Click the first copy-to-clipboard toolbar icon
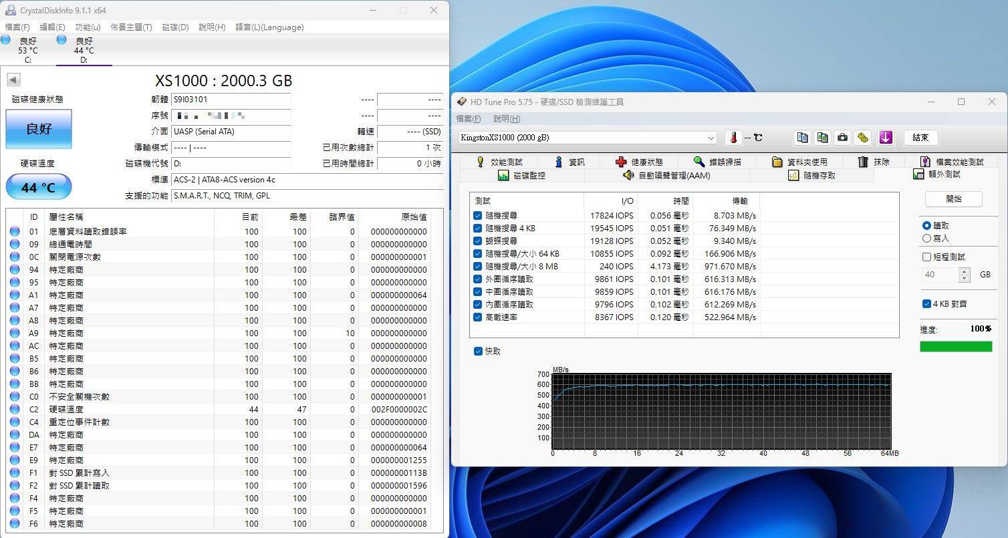The height and width of the screenshot is (538, 1008). pos(803,138)
